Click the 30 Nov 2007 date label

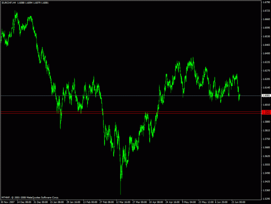[x=7, y=202]
